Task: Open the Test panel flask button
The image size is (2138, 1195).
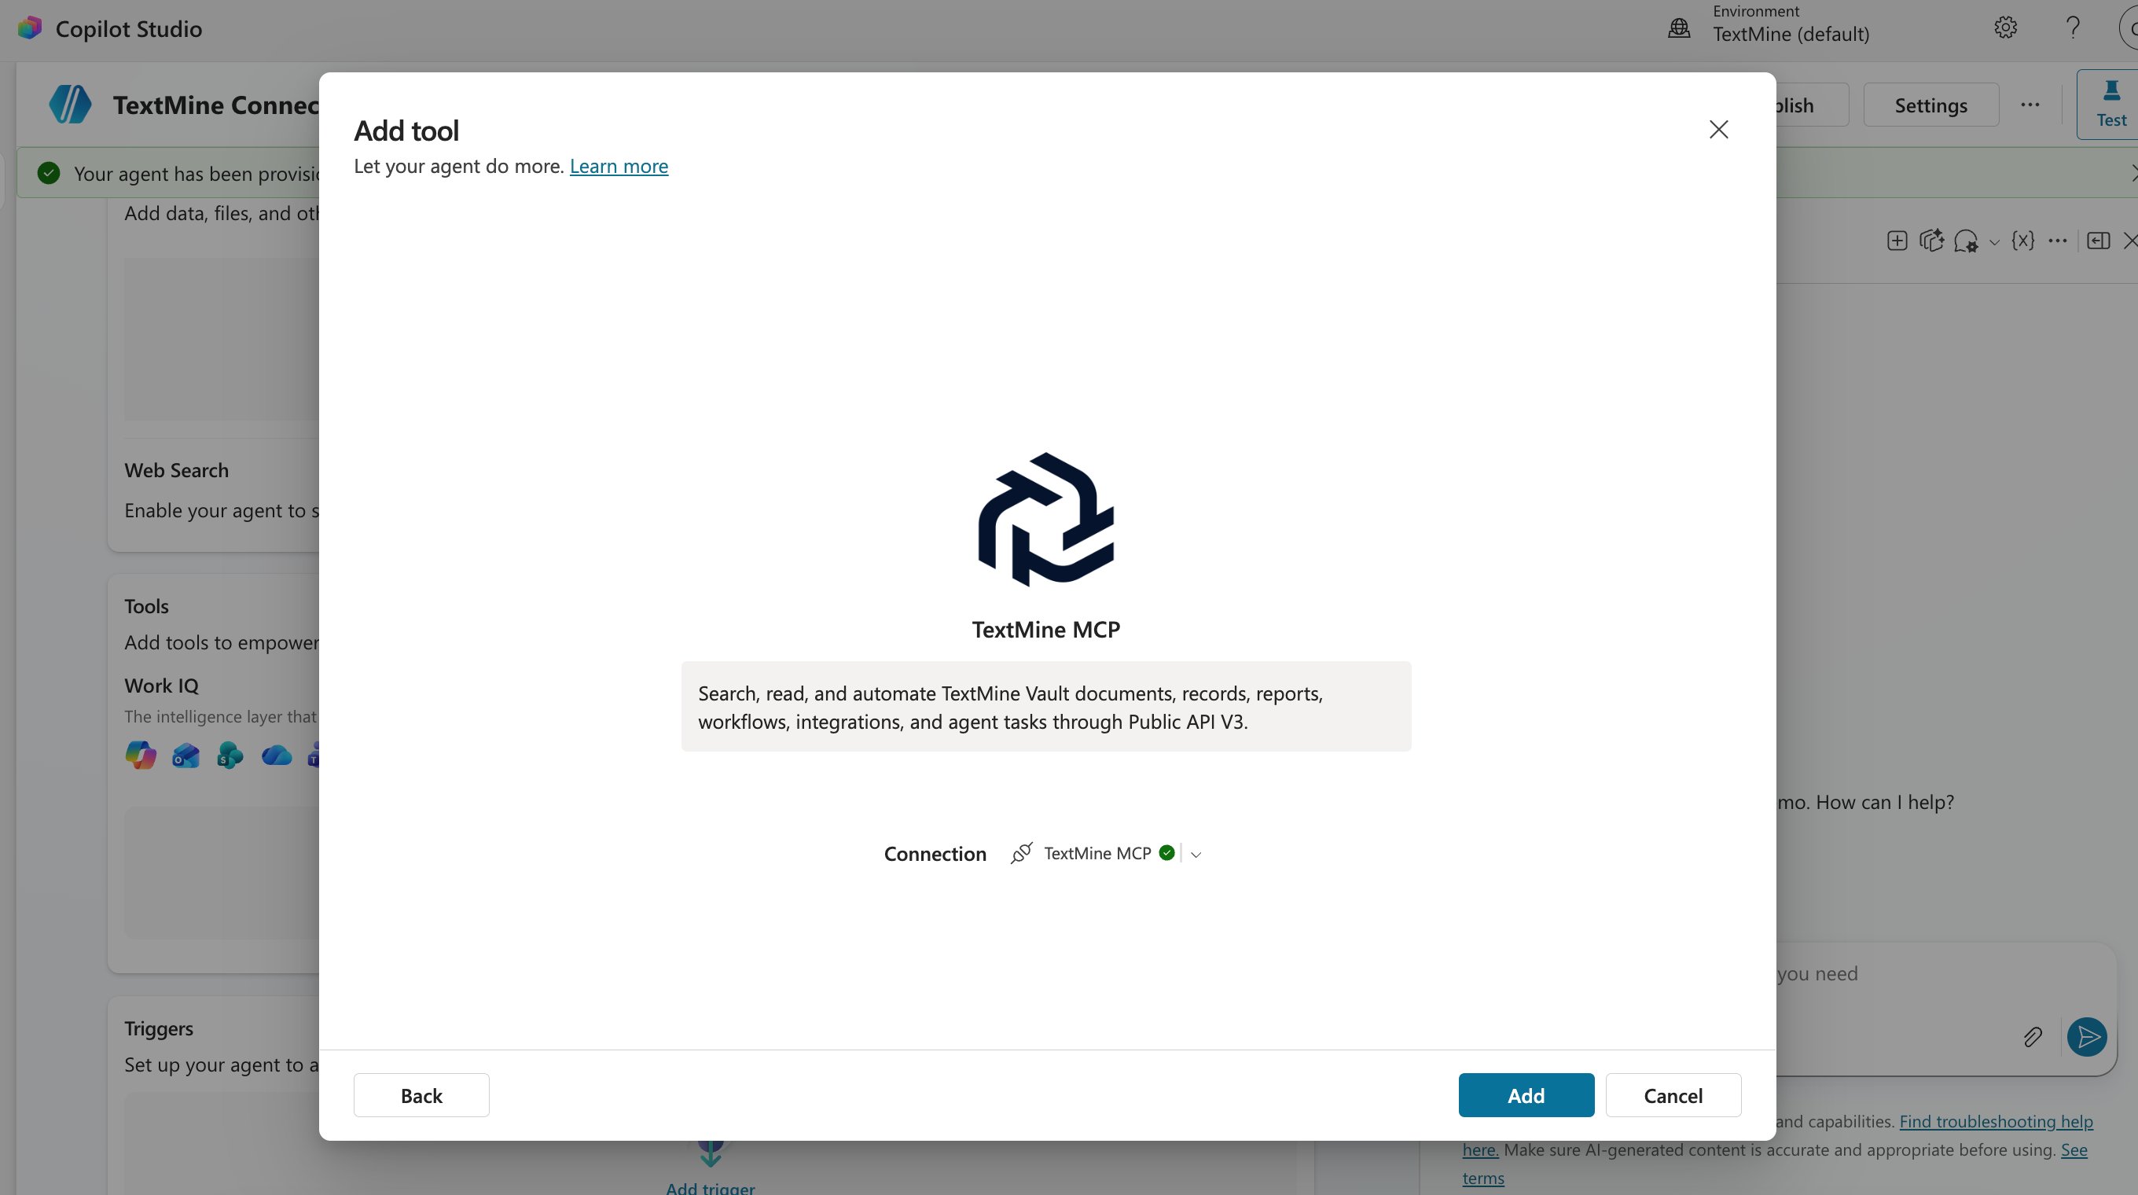Action: [2110, 104]
